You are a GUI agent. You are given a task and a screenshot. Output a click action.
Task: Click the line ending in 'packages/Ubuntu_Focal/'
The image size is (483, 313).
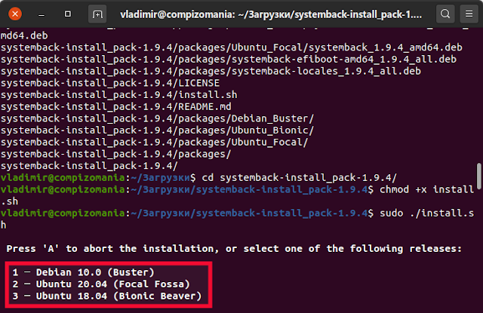pos(154,143)
